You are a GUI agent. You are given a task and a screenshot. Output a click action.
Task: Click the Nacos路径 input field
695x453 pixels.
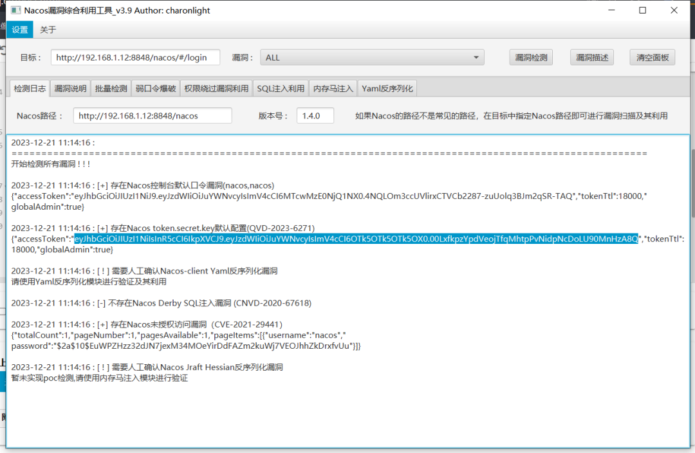click(x=153, y=116)
